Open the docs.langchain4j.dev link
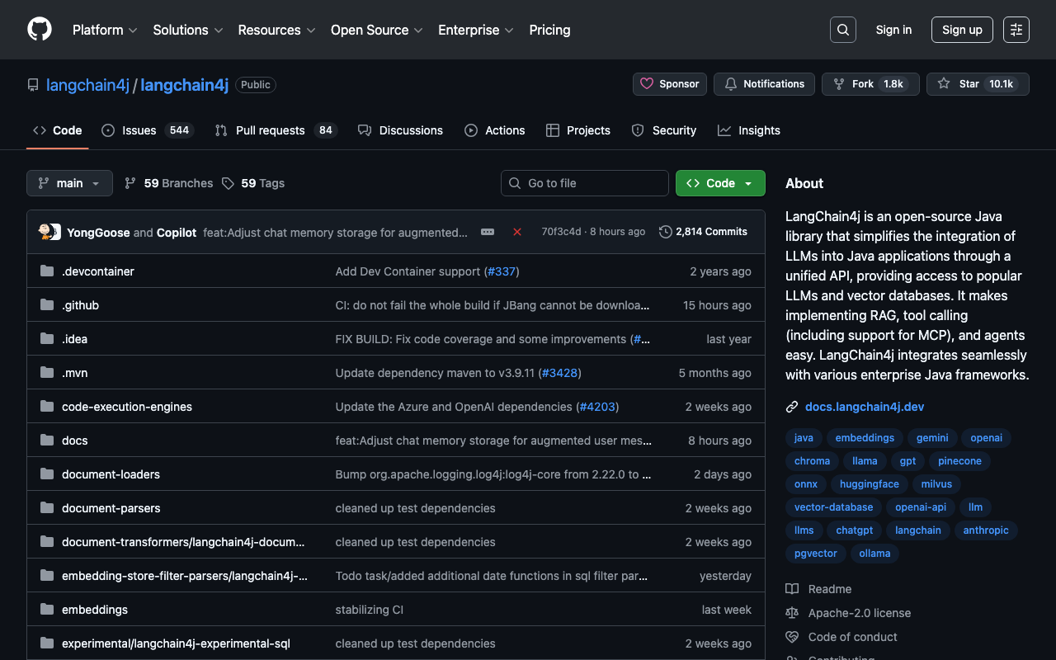This screenshot has height=660, width=1056. coord(864,407)
